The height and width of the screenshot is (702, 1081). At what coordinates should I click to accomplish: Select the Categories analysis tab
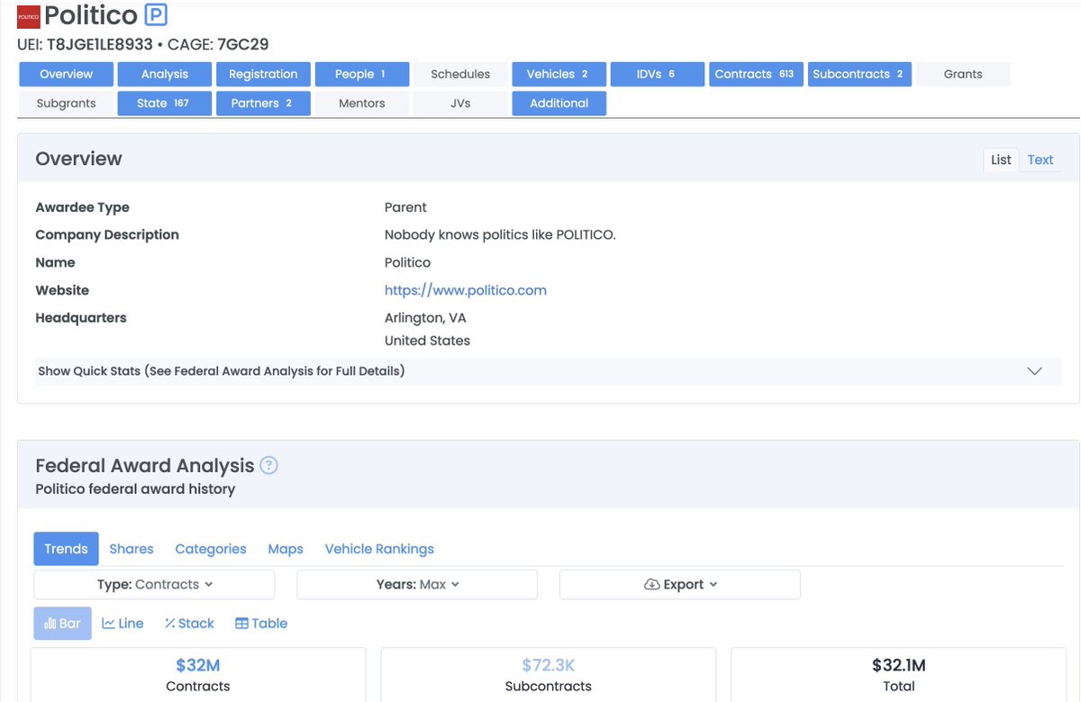tap(211, 549)
